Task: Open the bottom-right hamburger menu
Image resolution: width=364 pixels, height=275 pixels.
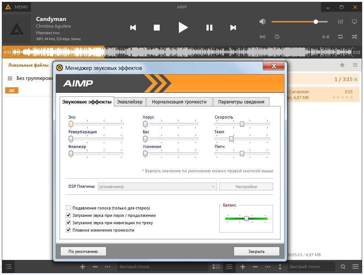Action: coord(356,267)
